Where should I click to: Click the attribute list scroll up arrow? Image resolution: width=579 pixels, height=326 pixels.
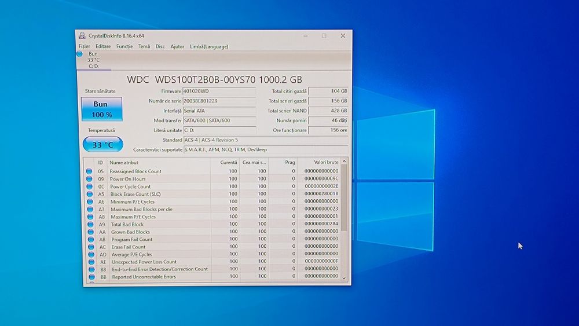(x=344, y=162)
